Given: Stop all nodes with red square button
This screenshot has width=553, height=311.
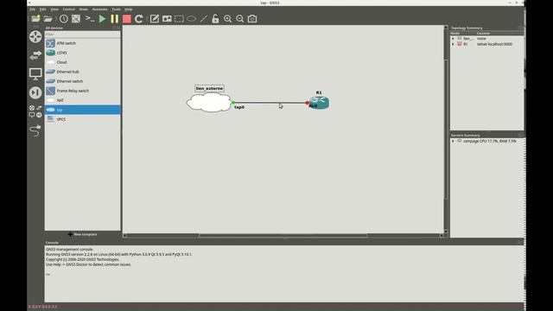Looking at the screenshot, I should pos(127,19).
